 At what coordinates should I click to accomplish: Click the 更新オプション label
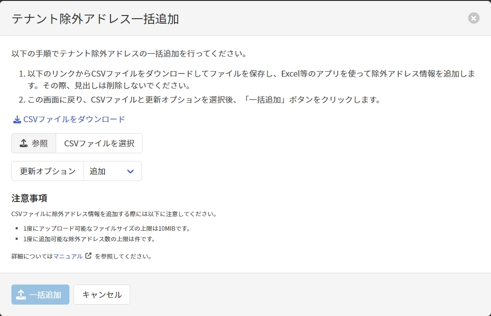[48, 171]
